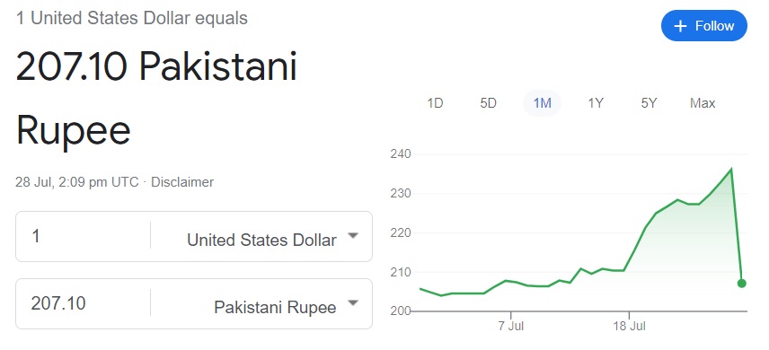The width and height of the screenshot is (769, 350).
Task: Click the plus icon in Follow button
Action: [680, 26]
